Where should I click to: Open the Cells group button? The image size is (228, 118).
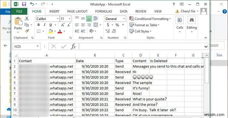(x=180, y=24)
